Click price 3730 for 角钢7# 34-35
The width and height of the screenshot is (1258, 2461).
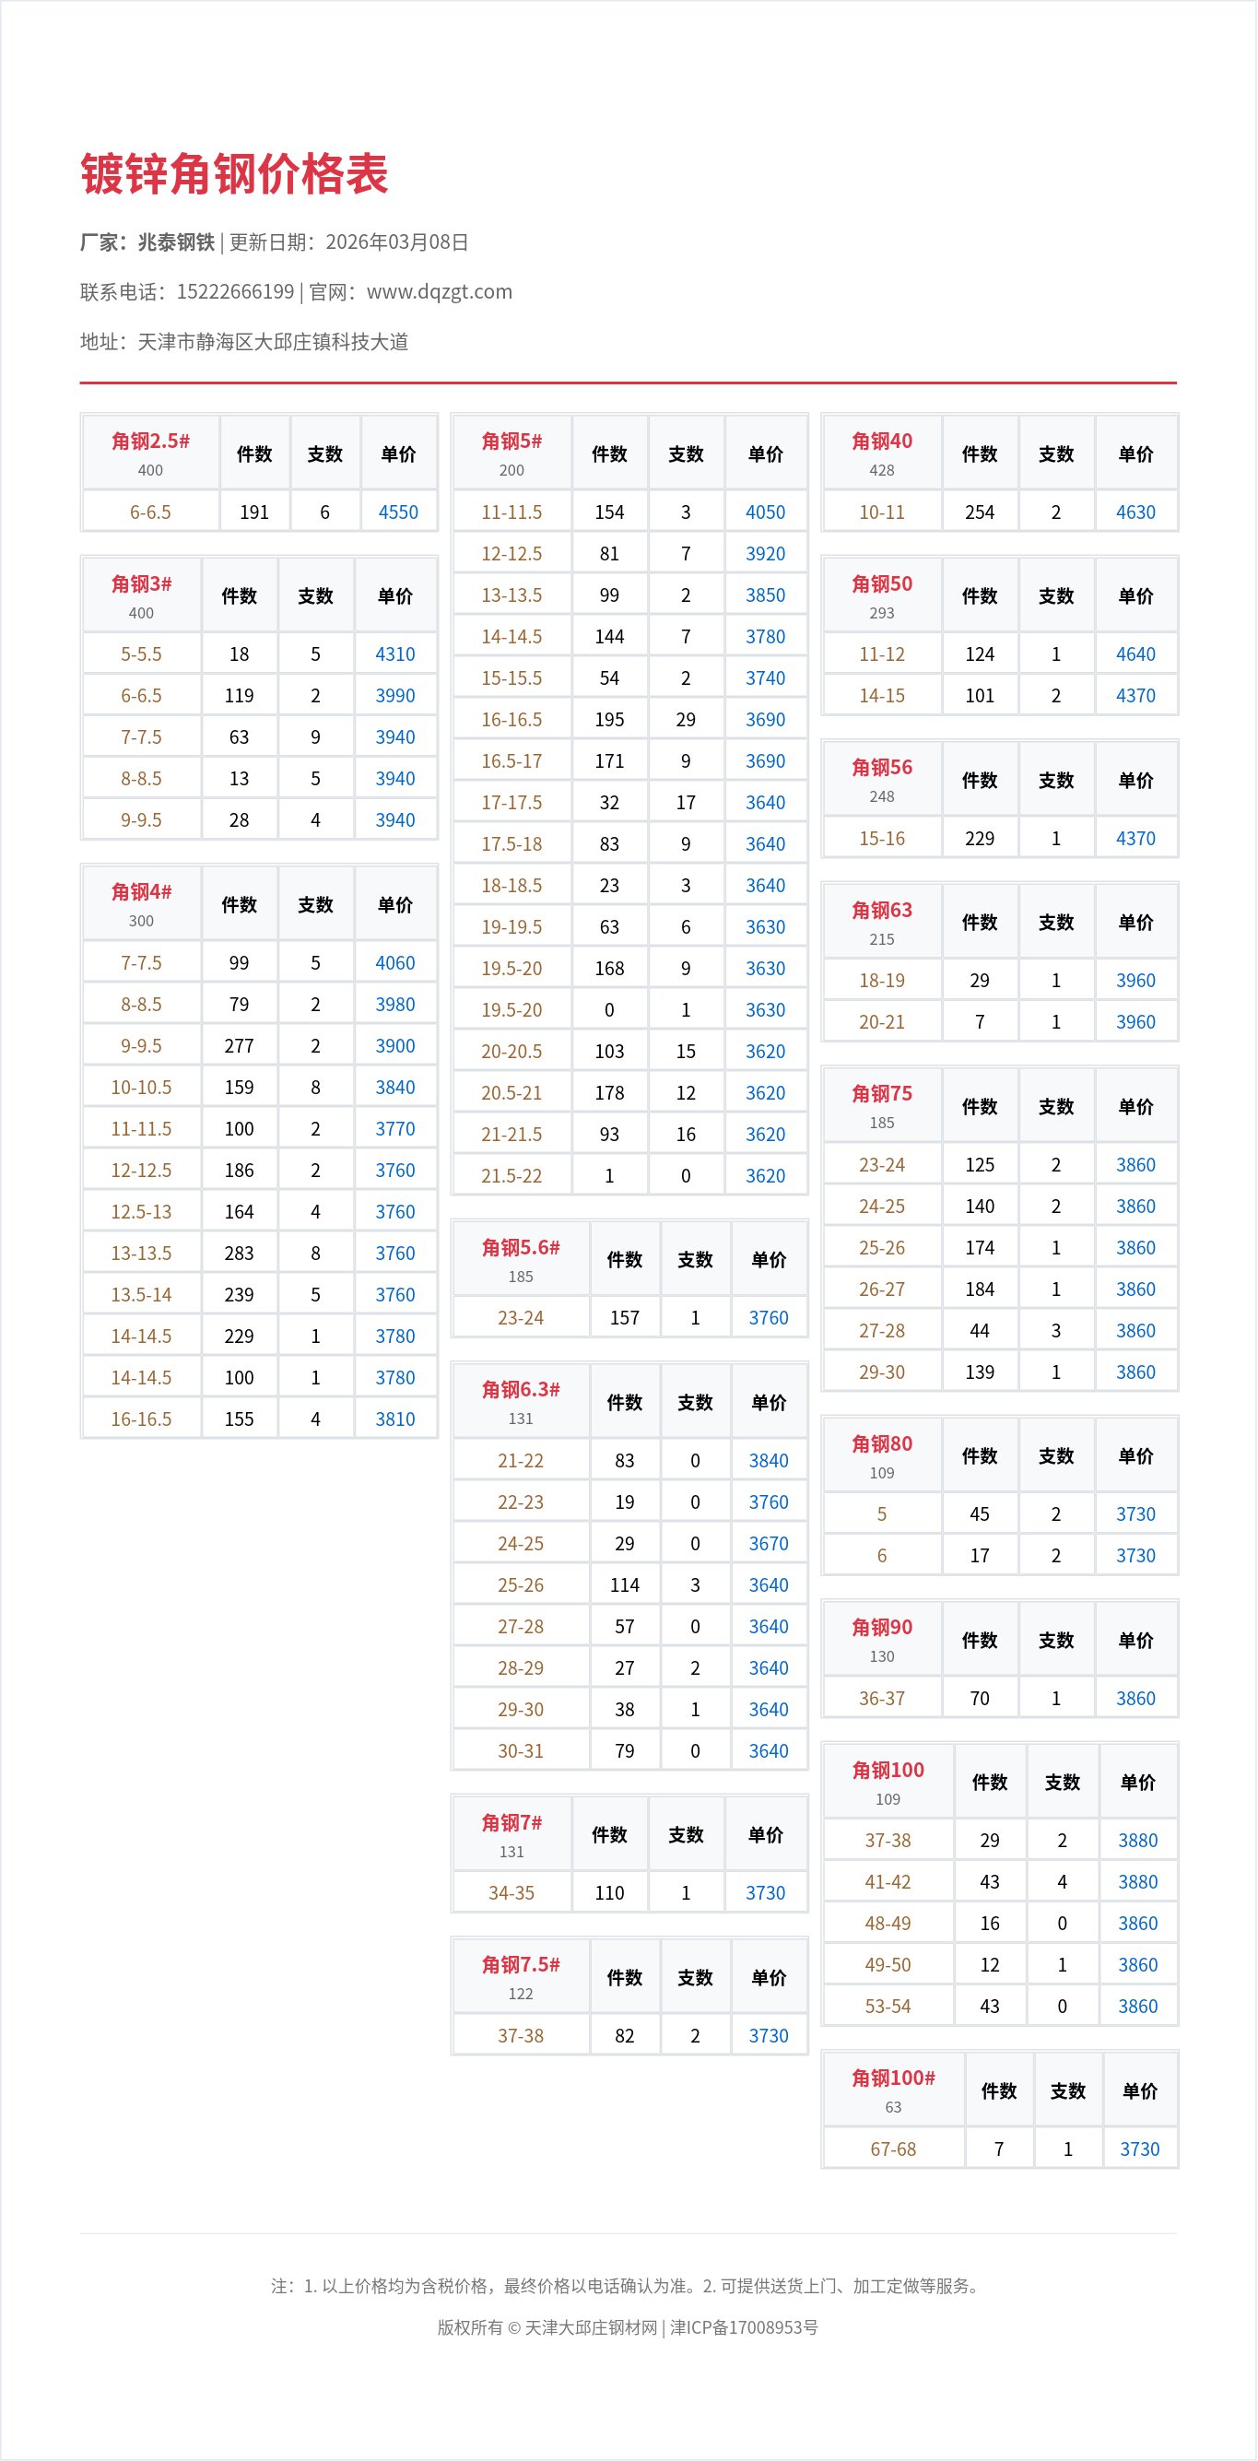tap(766, 1893)
